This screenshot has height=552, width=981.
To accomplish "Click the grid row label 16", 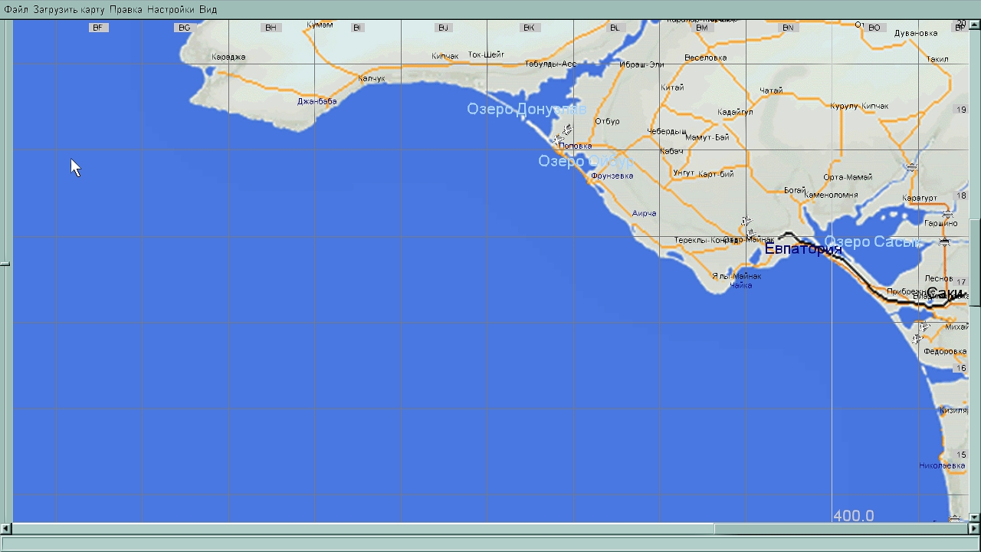I will coord(961,368).
